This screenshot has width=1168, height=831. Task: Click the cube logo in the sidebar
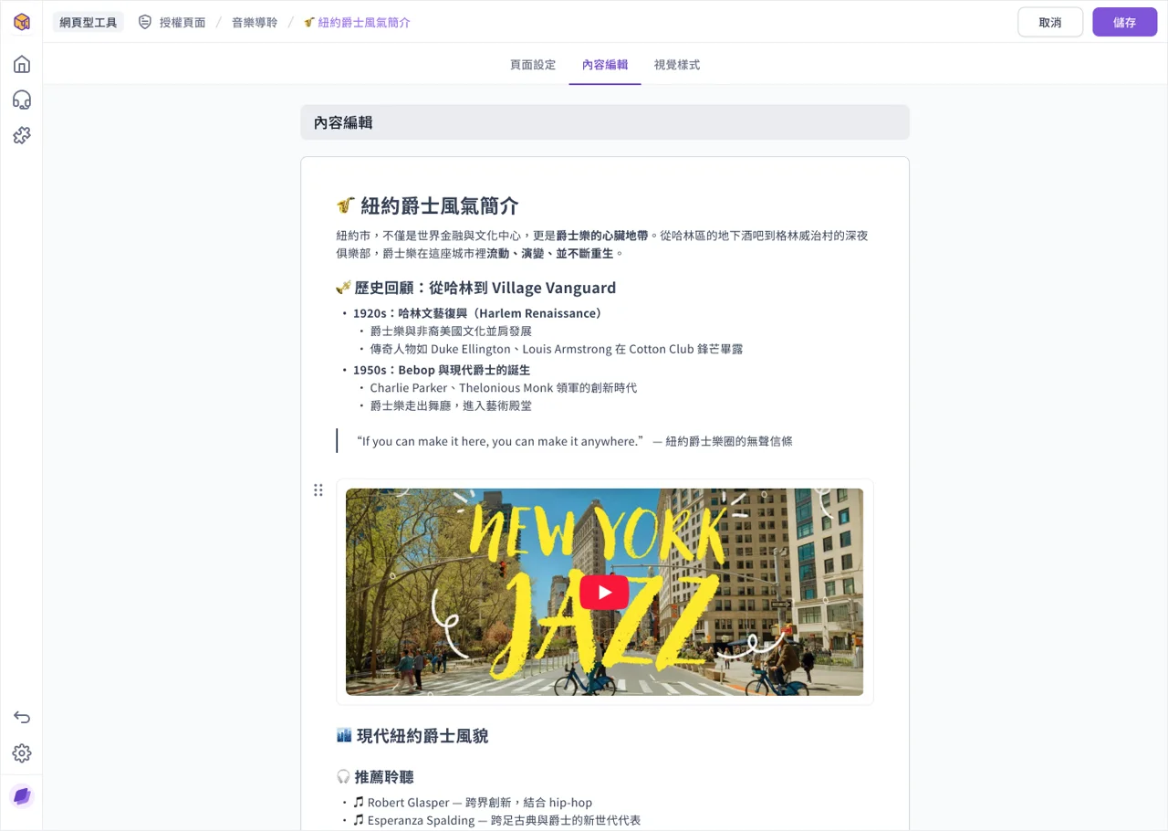22,22
